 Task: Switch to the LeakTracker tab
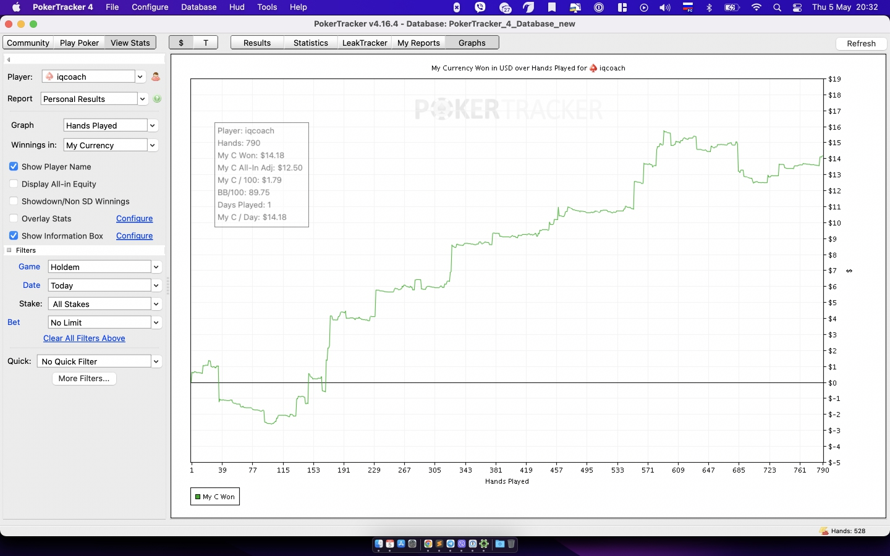[365, 43]
